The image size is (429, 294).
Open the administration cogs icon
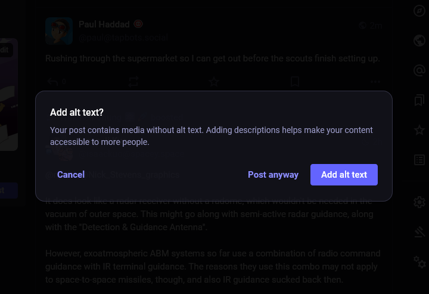pos(419,261)
